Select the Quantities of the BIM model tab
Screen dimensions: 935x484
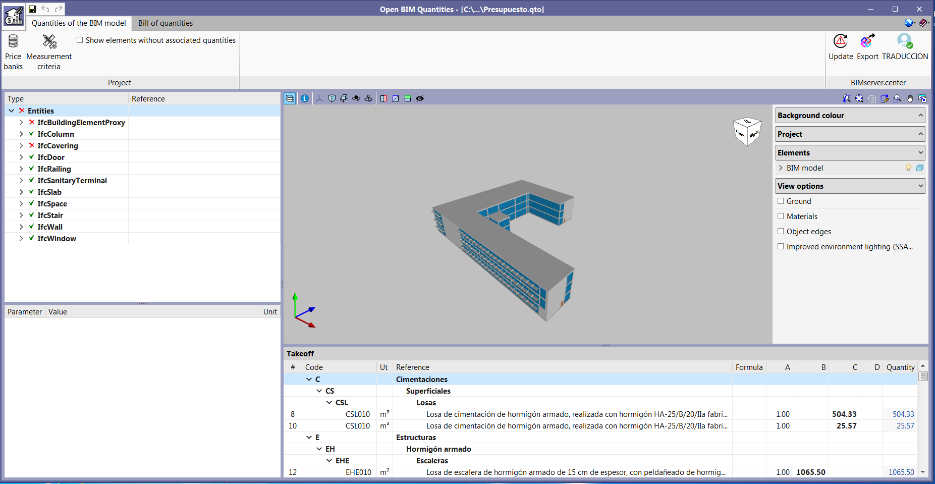79,23
